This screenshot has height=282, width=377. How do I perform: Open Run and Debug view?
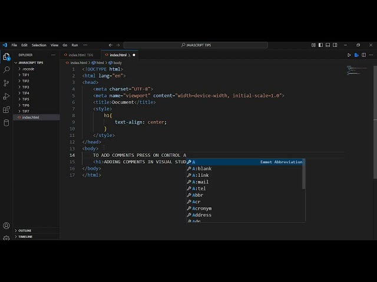coord(6,96)
